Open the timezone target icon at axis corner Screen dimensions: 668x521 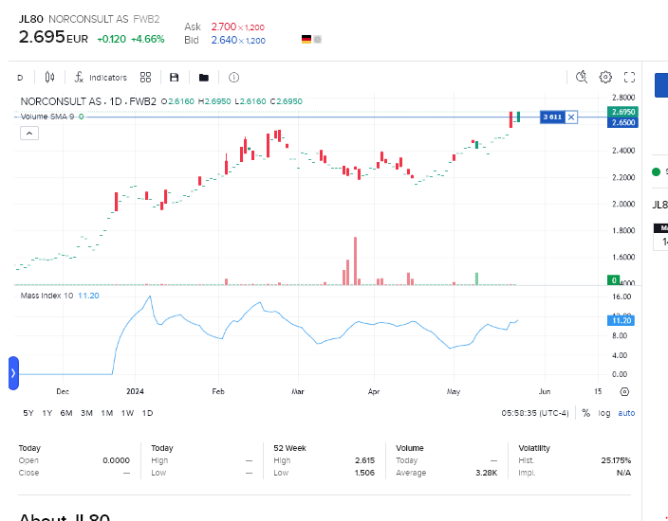pos(624,392)
